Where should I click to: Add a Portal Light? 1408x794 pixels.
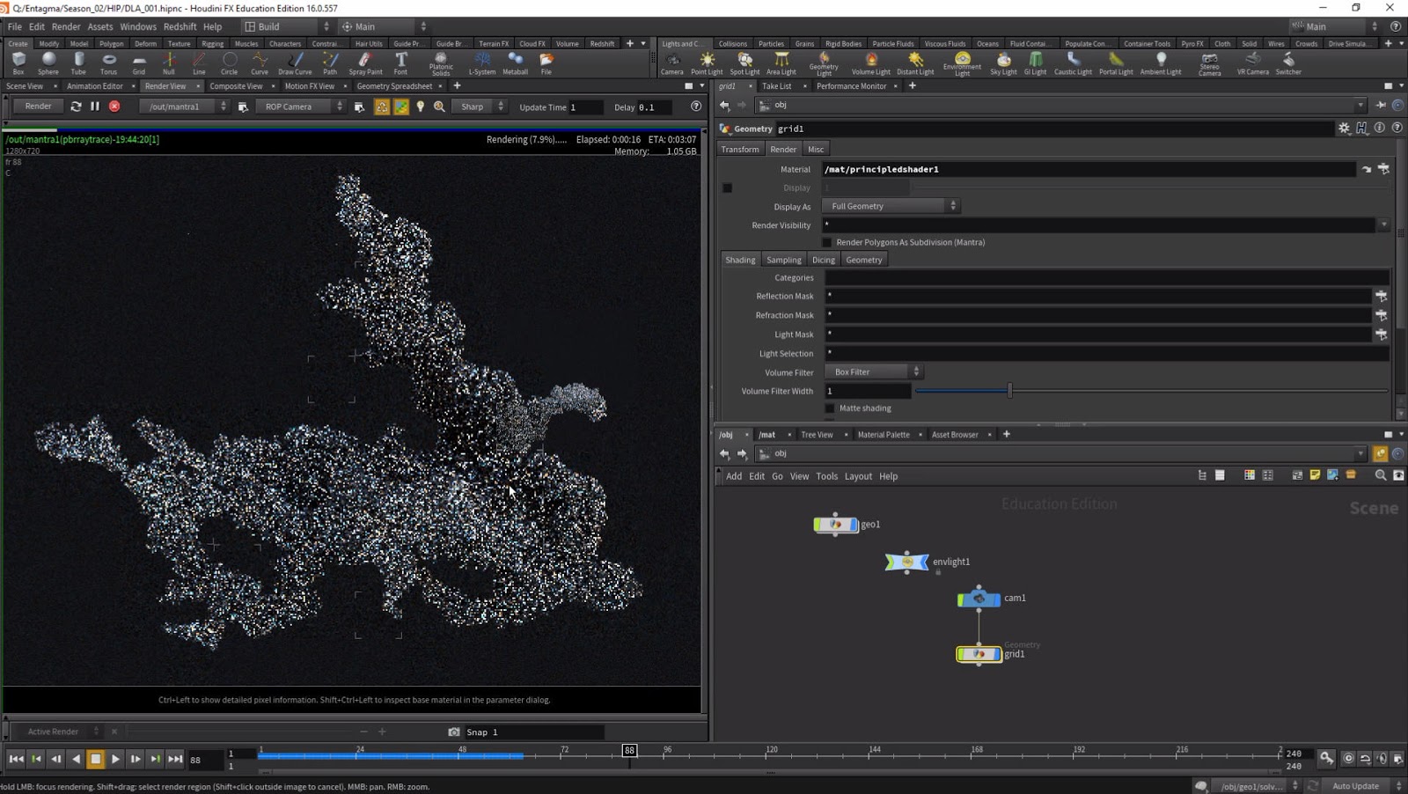click(x=1116, y=63)
